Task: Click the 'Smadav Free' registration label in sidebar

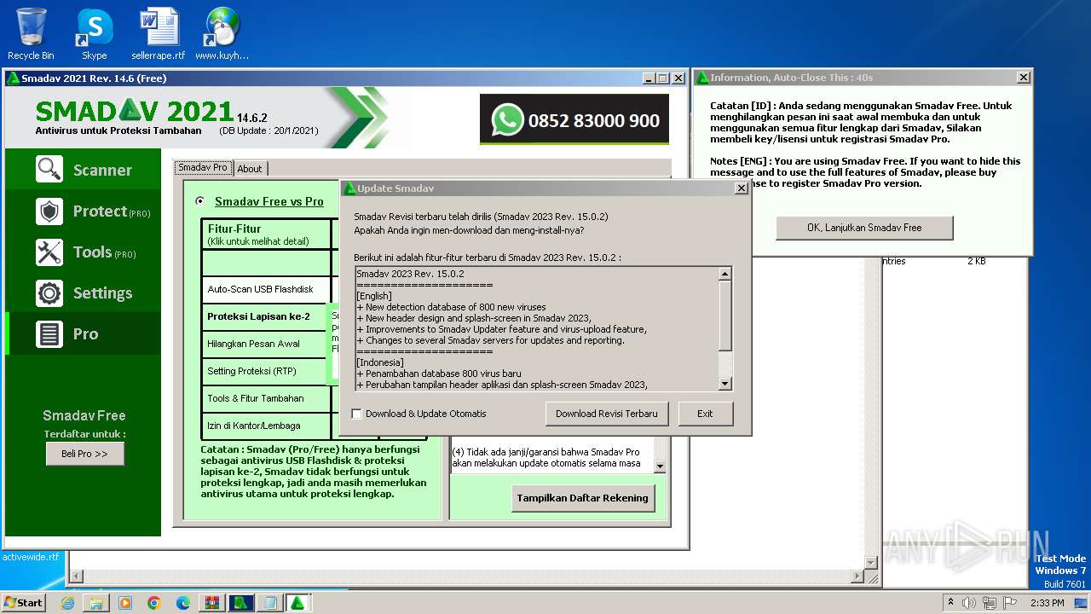Action: (x=84, y=415)
